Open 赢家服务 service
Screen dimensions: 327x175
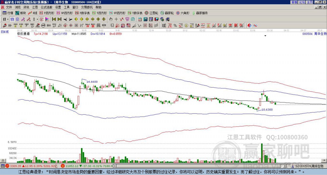[200, 13]
